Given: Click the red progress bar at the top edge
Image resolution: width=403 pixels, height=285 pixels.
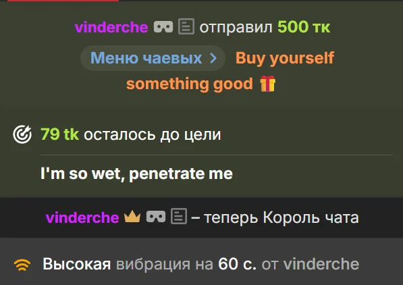Looking at the screenshot, I should pyautogui.click(x=63, y=1).
